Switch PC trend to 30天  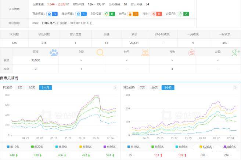32,87
